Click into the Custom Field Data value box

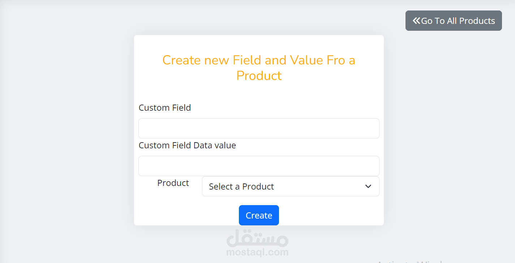pyautogui.click(x=259, y=166)
